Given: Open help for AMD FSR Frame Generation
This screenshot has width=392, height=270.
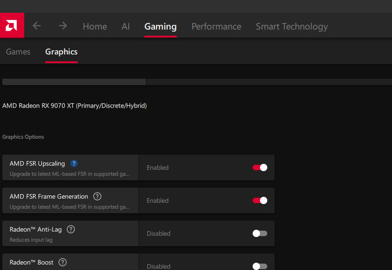Looking at the screenshot, I should coord(97,196).
